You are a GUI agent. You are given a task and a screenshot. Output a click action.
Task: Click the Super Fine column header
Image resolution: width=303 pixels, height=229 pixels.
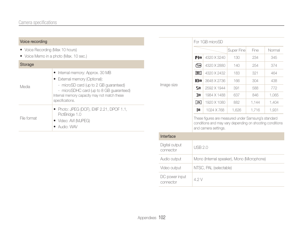pos(237,50)
